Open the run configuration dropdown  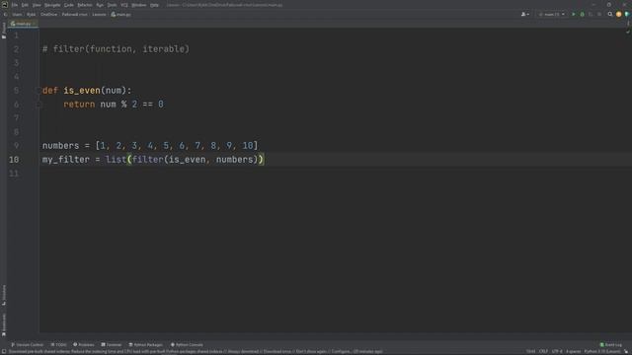coord(552,15)
